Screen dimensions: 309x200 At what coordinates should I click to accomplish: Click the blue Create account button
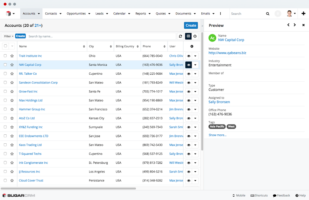point(191,25)
